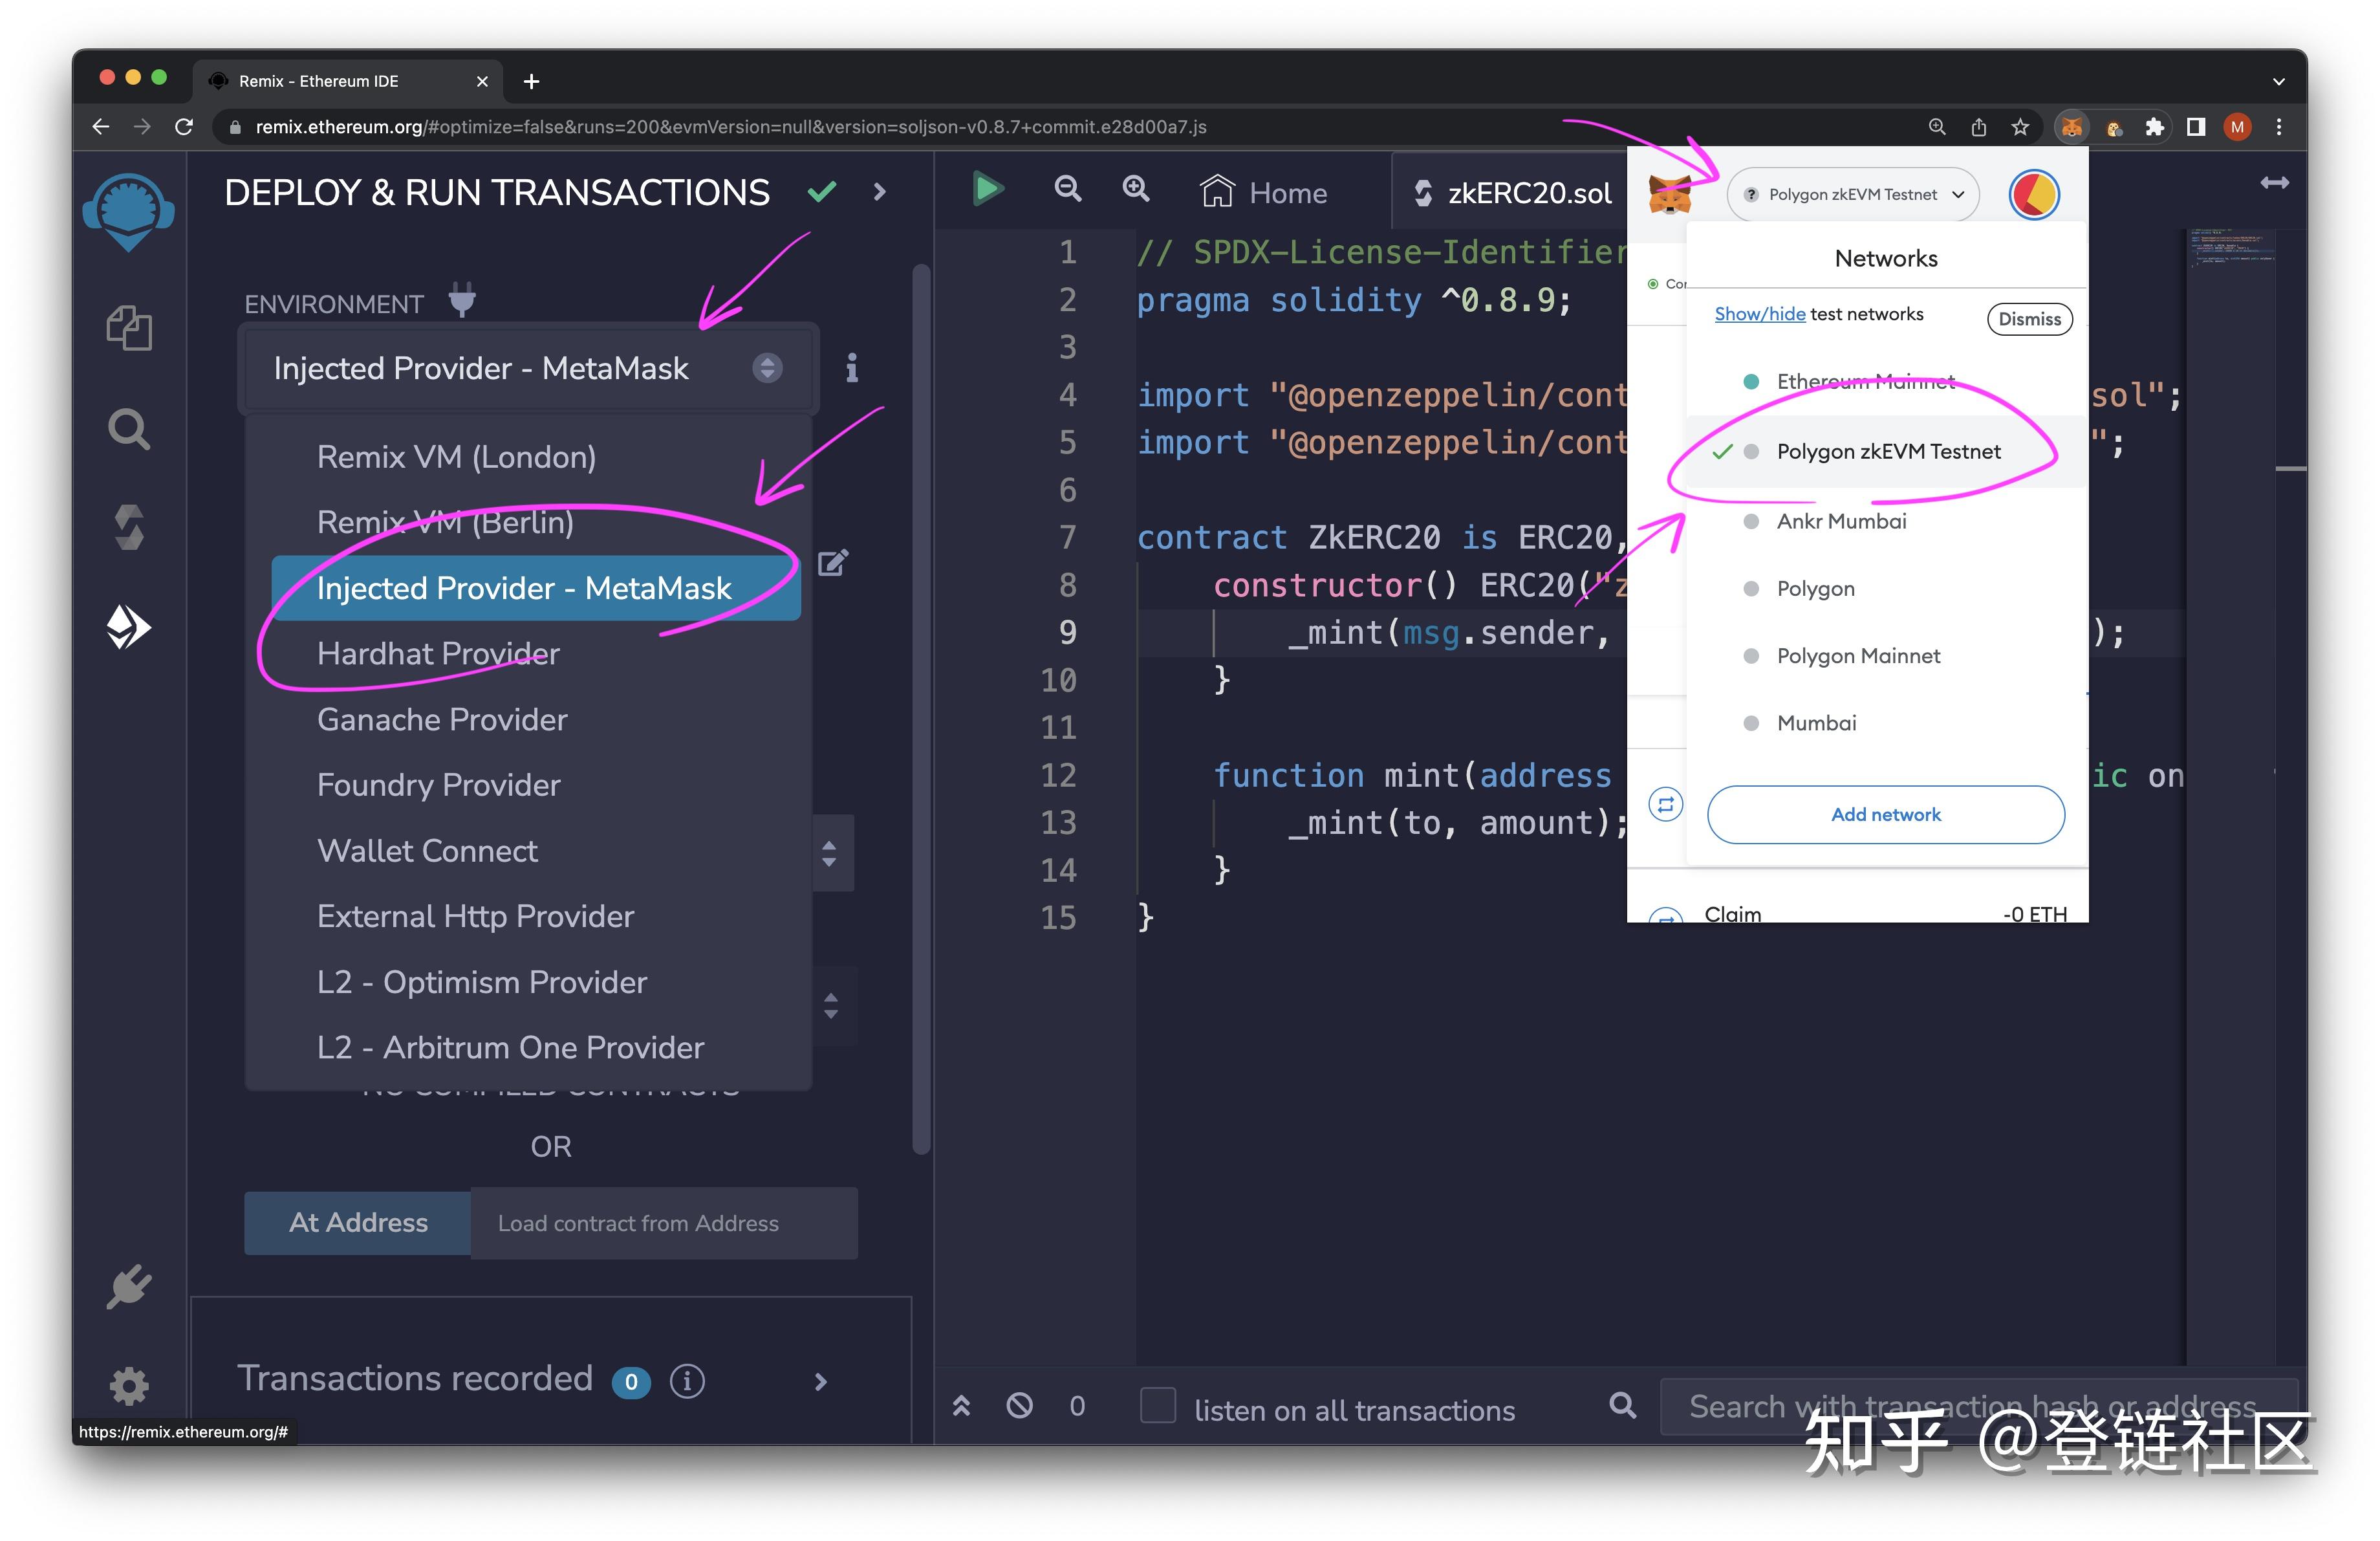Click the Add network button
This screenshot has height=1541, width=2380.
point(1885,814)
